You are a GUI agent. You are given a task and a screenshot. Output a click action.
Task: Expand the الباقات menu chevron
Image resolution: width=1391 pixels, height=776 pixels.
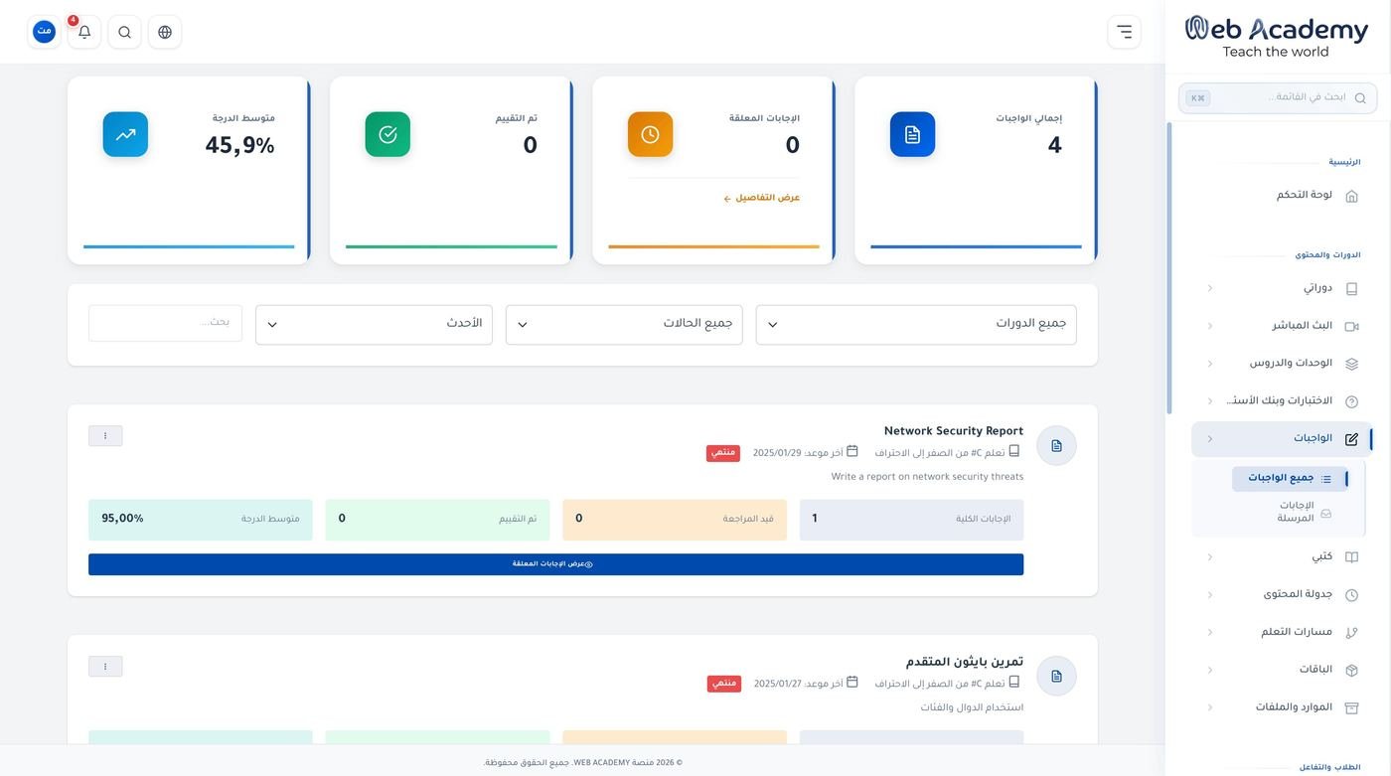(x=1210, y=671)
